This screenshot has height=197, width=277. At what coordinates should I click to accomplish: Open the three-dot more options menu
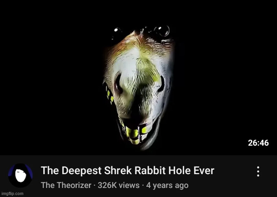pos(258,171)
